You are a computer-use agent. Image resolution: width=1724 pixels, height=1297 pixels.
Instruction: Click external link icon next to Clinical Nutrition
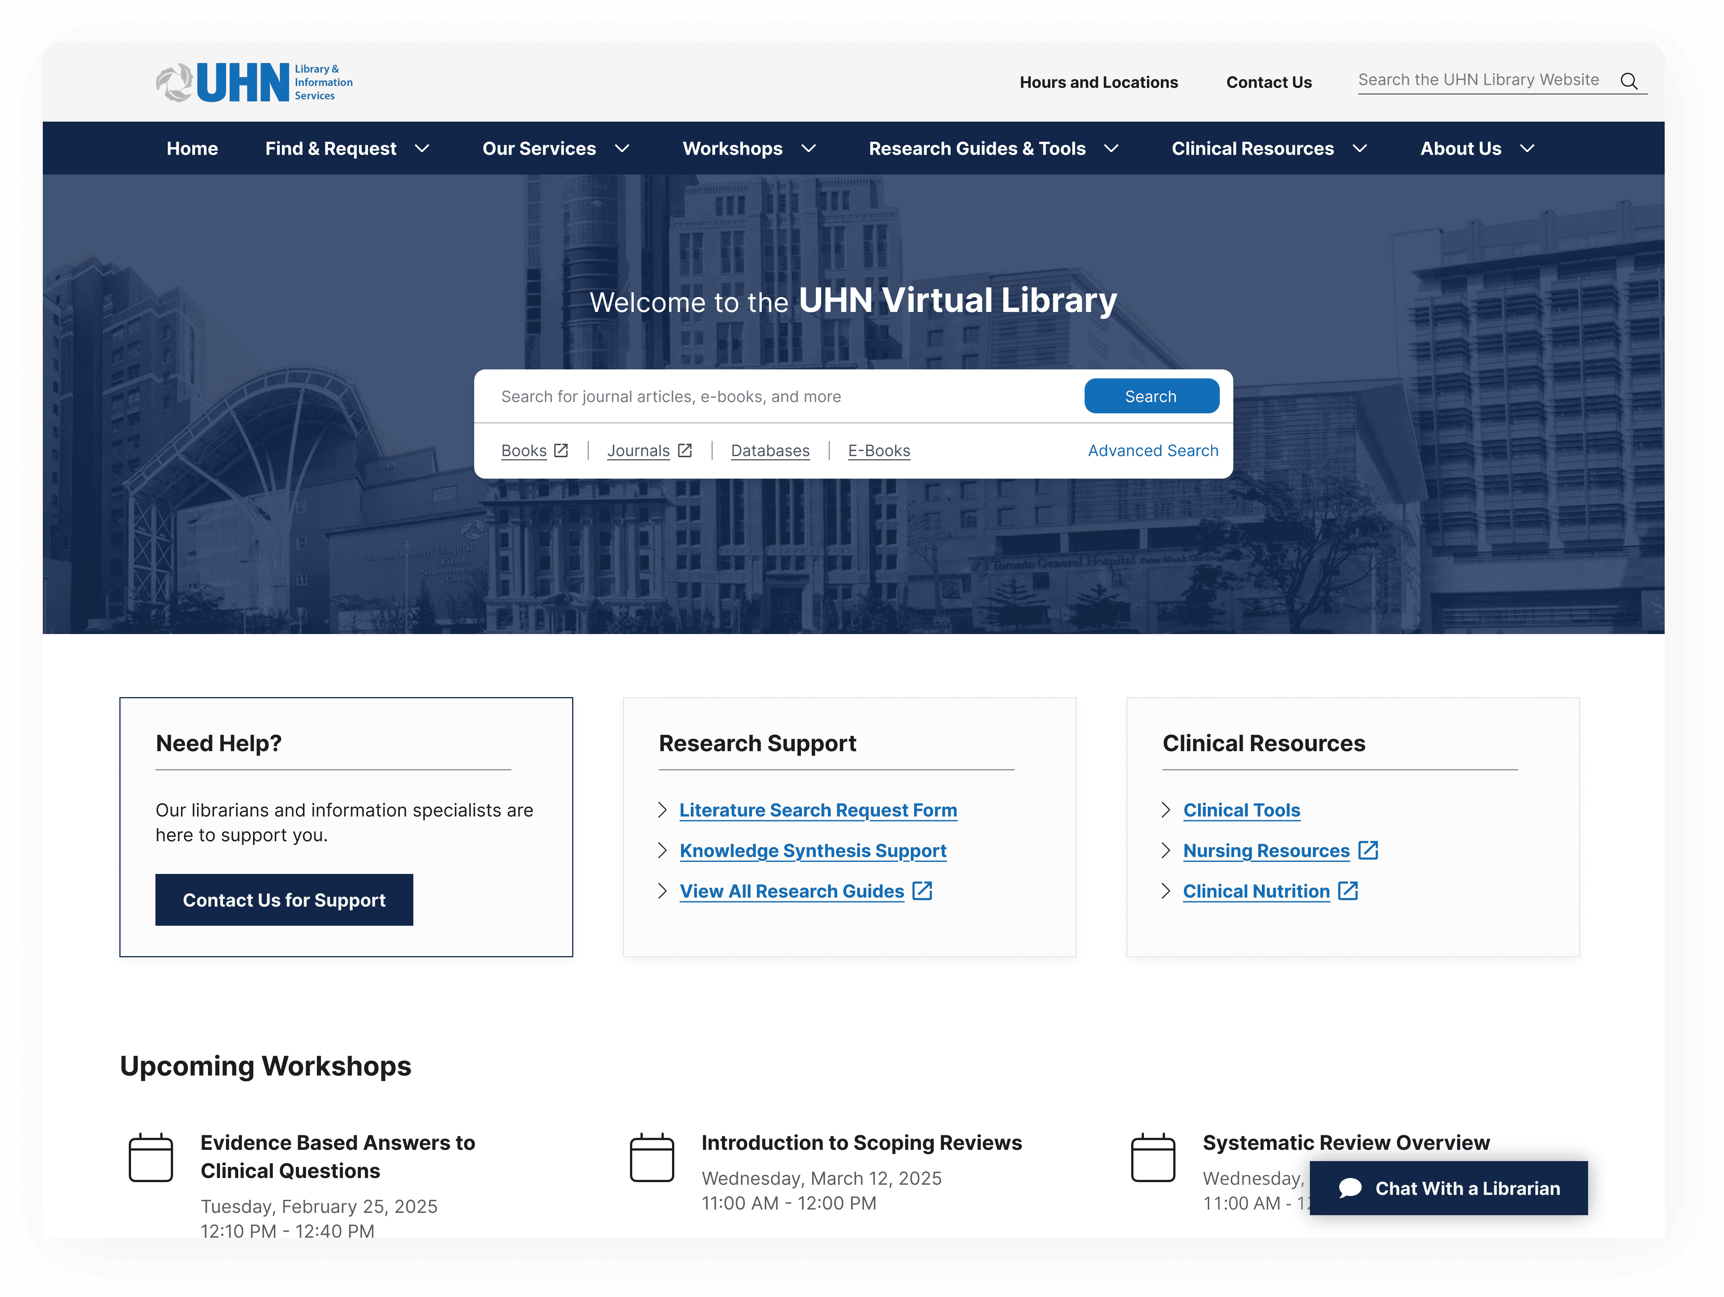click(x=1347, y=891)
